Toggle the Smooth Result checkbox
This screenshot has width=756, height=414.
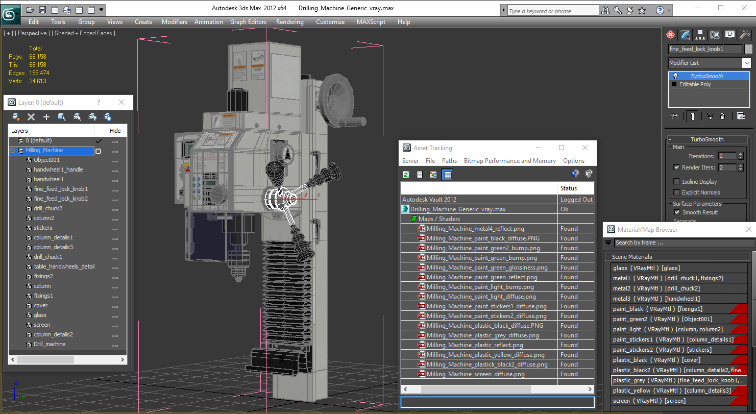click(677, 212)
